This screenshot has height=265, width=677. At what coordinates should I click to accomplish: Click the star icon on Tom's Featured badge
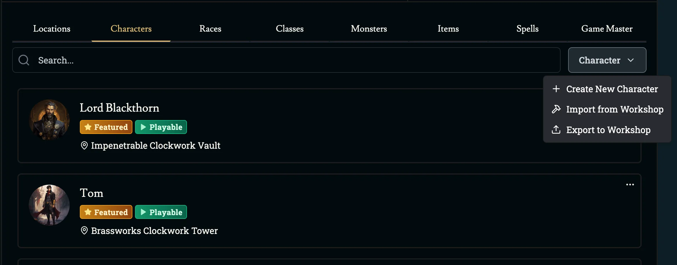pyautogui.click(x=88, y=212)
